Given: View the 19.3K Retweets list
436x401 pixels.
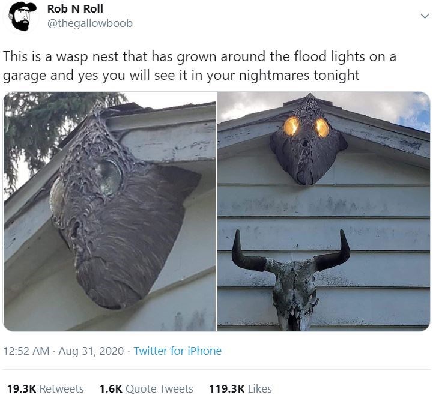Looking at the screenshot, I should [45, 389].
